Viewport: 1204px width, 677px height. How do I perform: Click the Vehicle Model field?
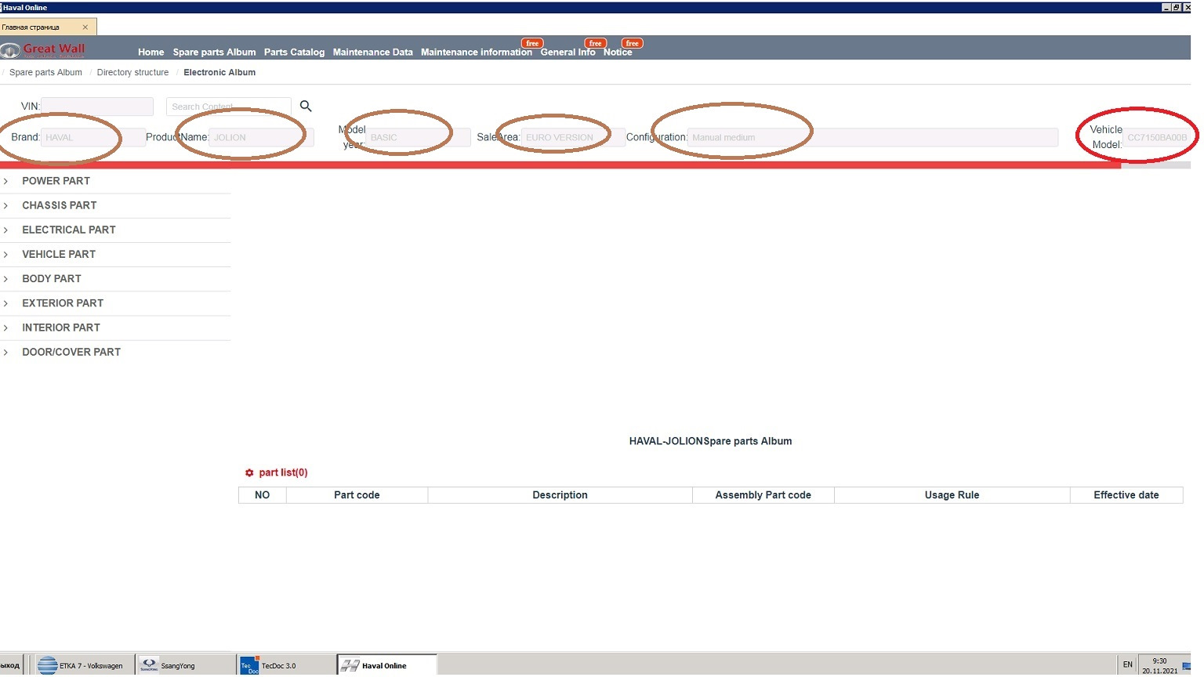[x=1157, y=137]
